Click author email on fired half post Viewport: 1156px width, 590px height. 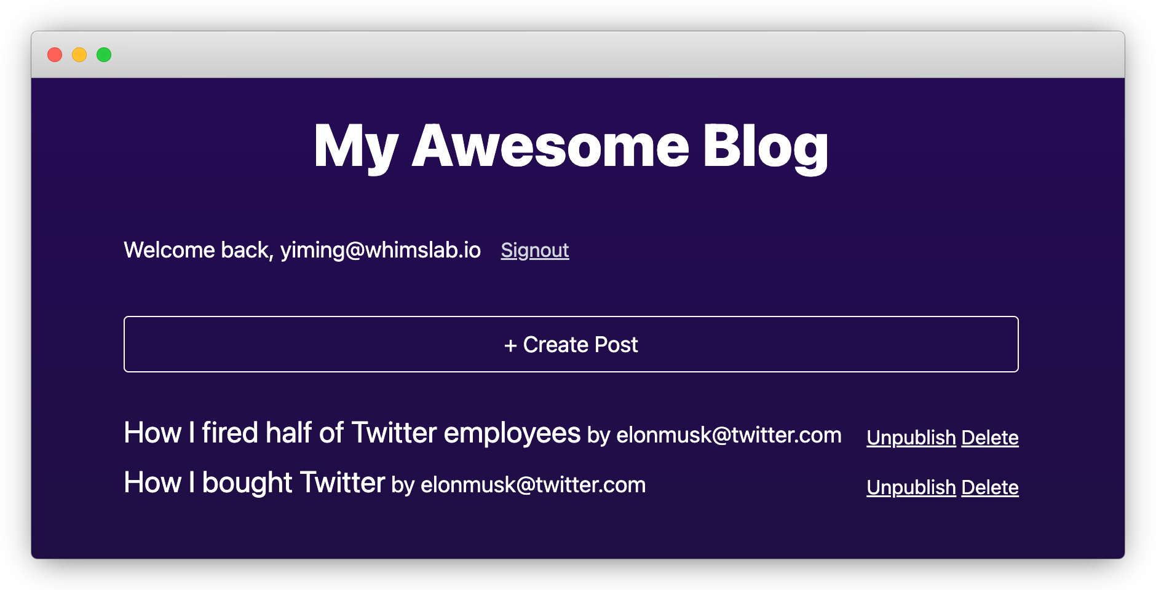pyautogui.click(x=729, y=435)
